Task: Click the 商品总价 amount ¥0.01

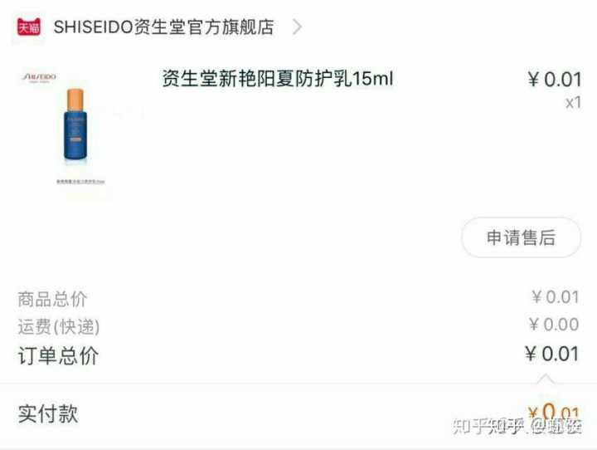Action: pos(556,297)
